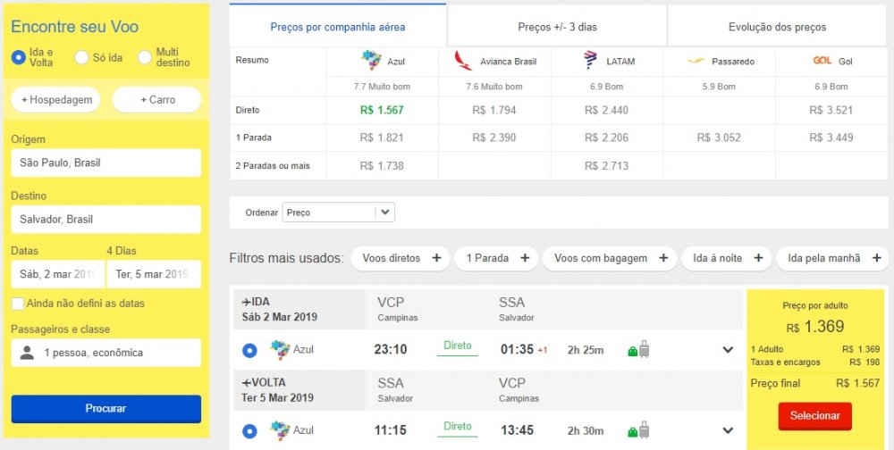Click the Origem field São Paulo, Brasil
The height and width of the screenshot is (450, 894).
click(x=105, y=162)
